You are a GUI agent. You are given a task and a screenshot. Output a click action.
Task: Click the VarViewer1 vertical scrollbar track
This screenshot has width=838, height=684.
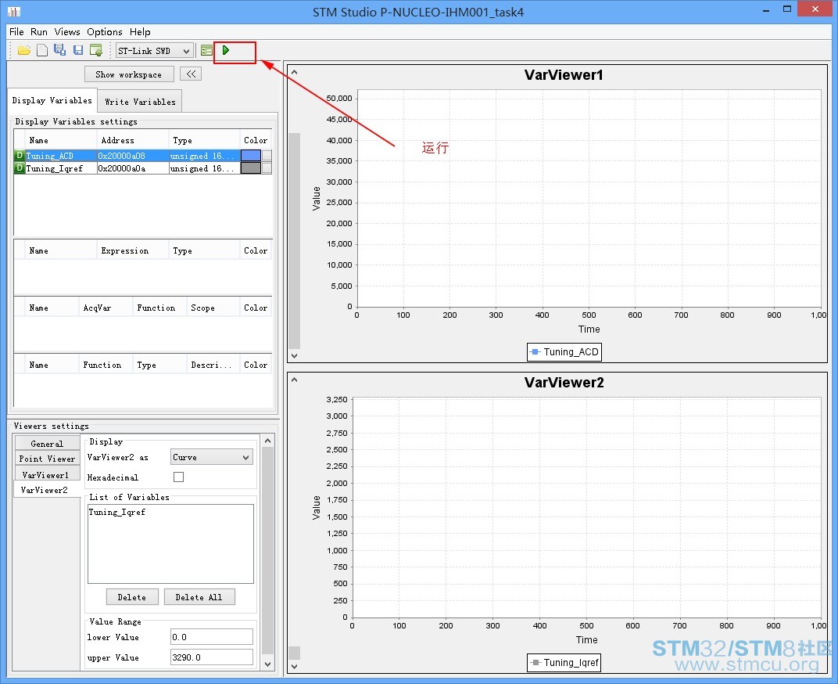click(294, 241)
